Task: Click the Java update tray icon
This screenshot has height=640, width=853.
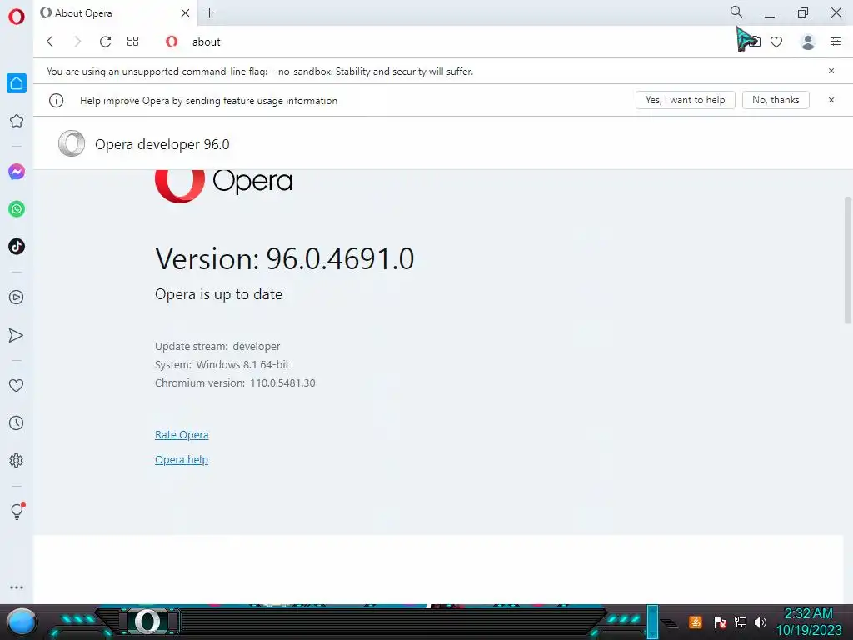Action: [696, 622]
